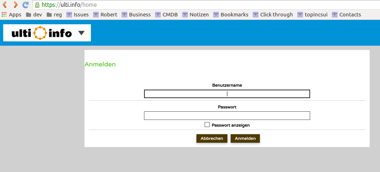Image resolution: width=380 pixels, height=172 pixels.
Task: Click the browser forward arrow
Action: 15,5
